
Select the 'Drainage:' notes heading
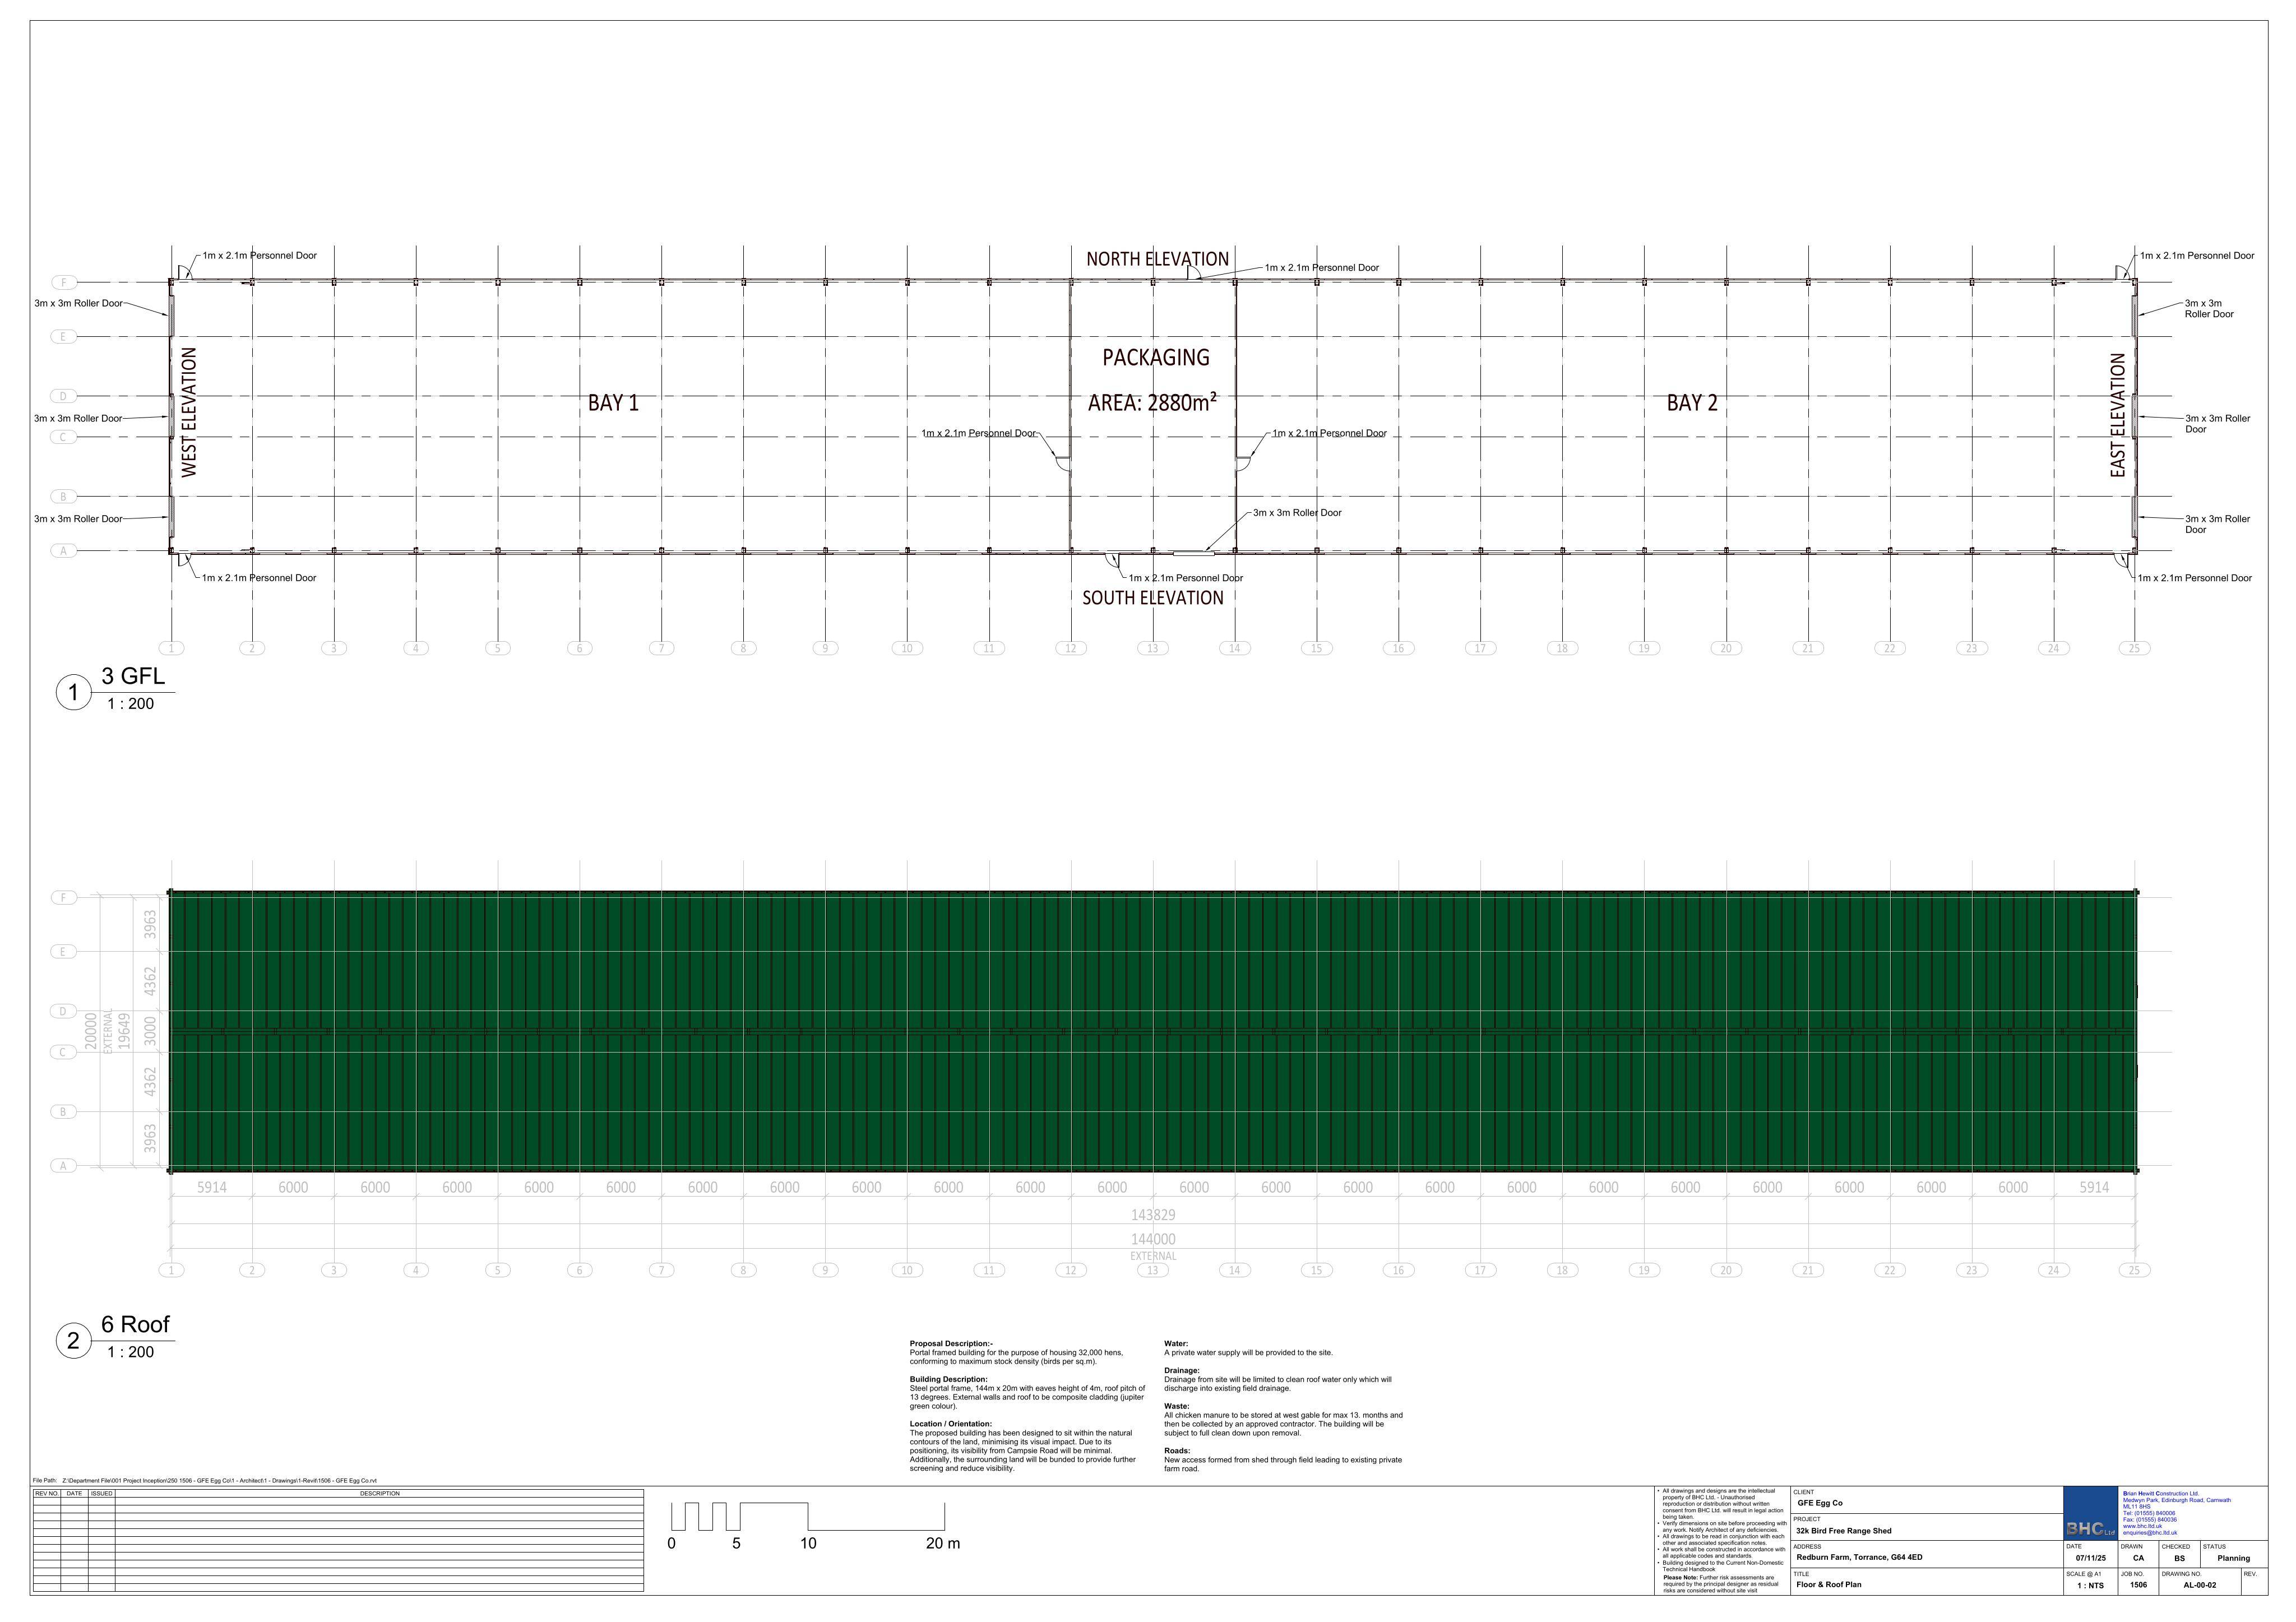(x=1181, y=1371)
